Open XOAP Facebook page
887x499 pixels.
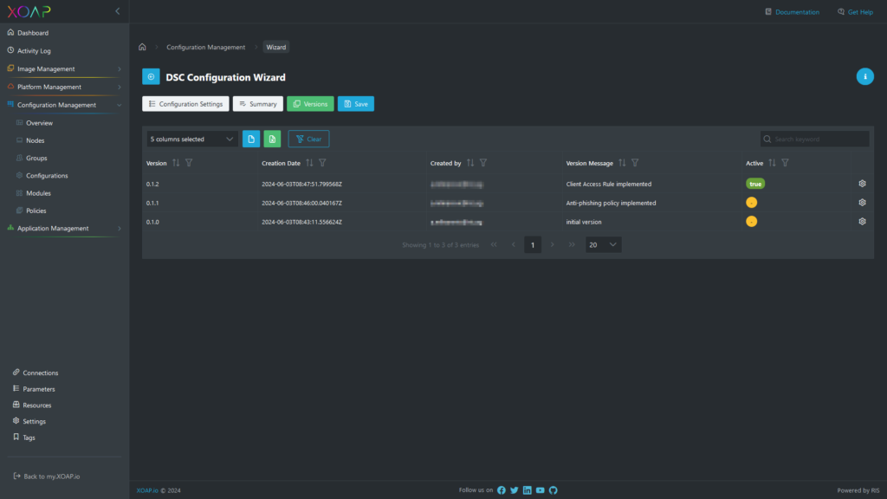tap(502, 490)
